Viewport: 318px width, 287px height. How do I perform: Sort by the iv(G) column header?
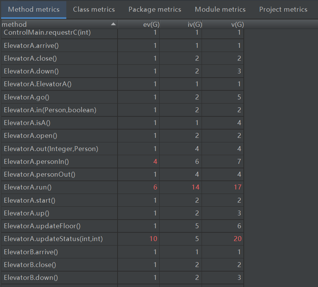pos(195,24)
